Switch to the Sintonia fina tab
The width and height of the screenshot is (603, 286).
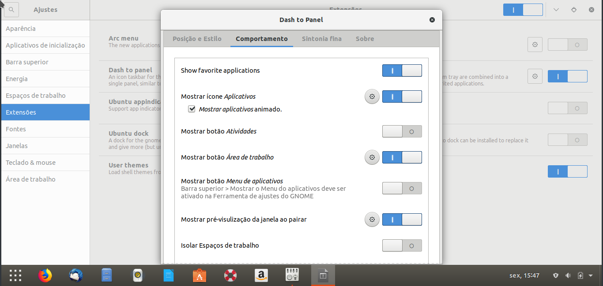pos(321,39)
